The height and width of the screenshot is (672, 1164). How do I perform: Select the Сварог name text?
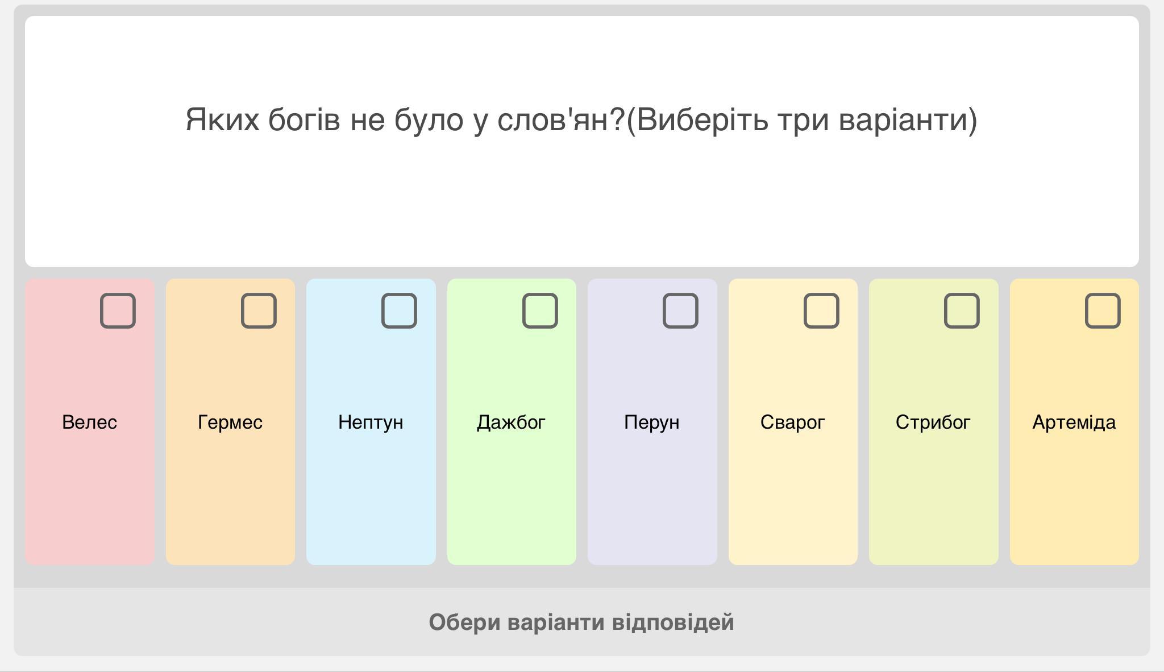coord(792,422)
